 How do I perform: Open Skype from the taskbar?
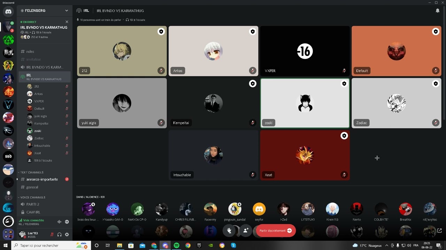click(233, 245)
